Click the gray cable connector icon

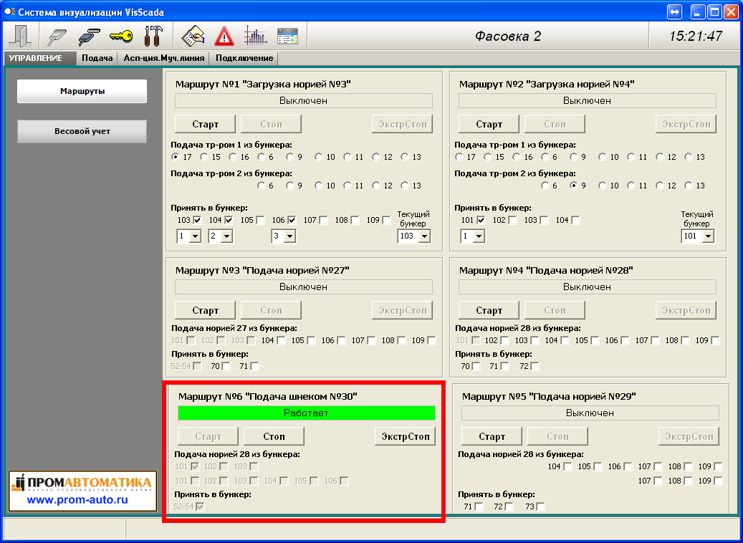tap(57, 36)
